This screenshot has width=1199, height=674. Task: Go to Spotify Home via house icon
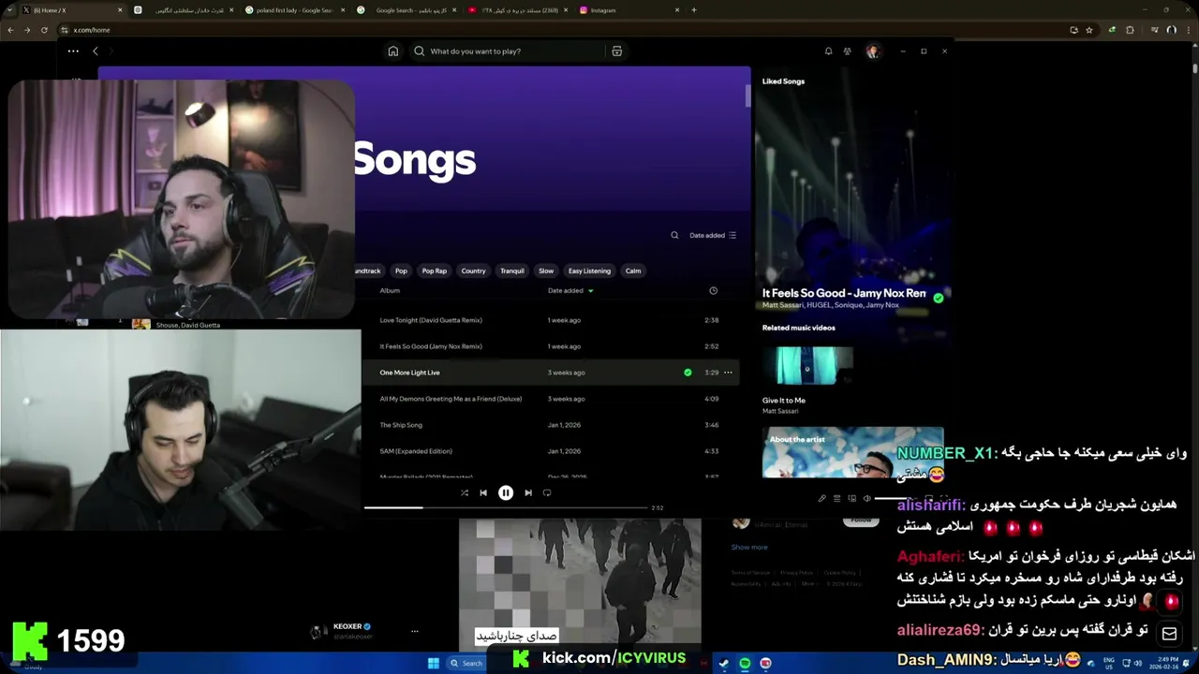tap(393, 51)
